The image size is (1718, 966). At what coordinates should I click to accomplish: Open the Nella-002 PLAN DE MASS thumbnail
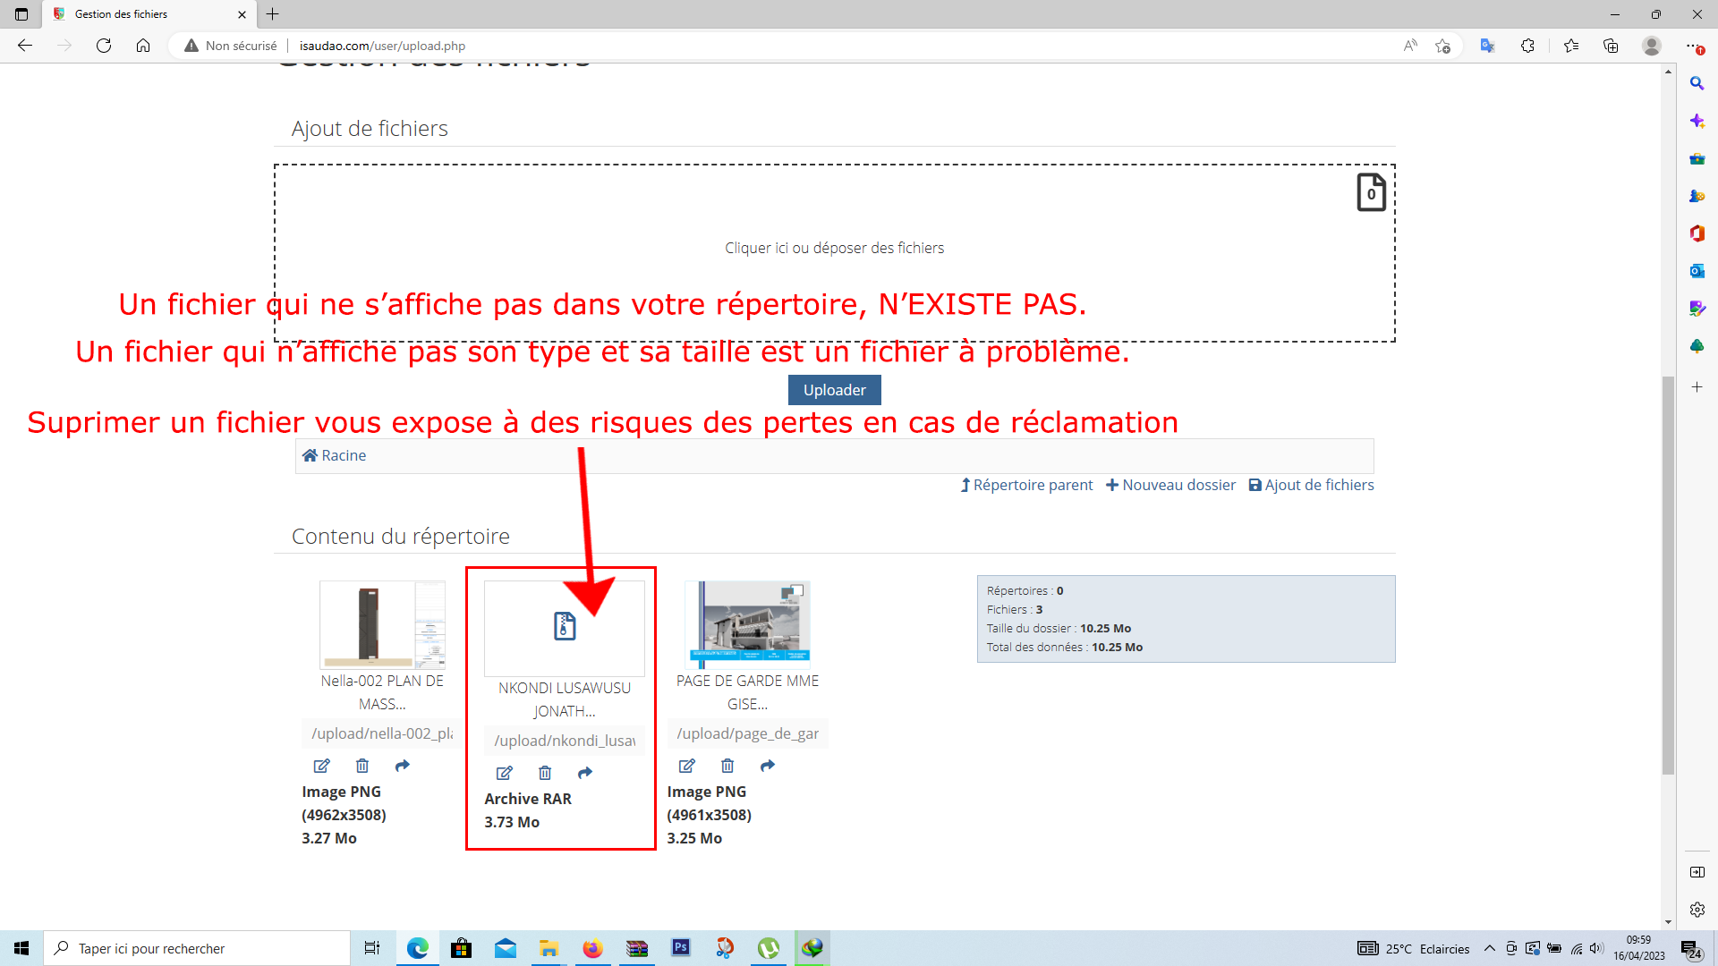point(382,624)
